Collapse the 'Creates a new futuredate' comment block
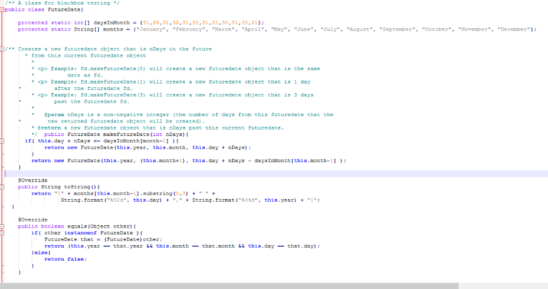548x289 pixels. click(2, 49)
